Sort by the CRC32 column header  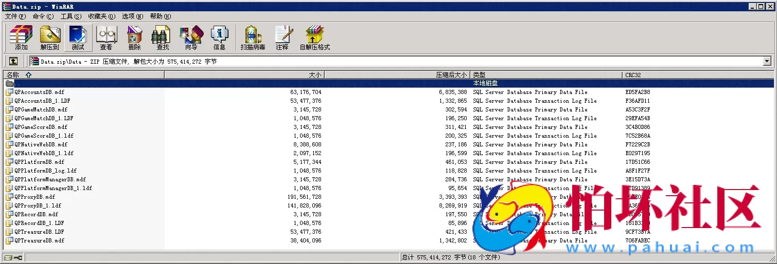(x=633, y=75)
